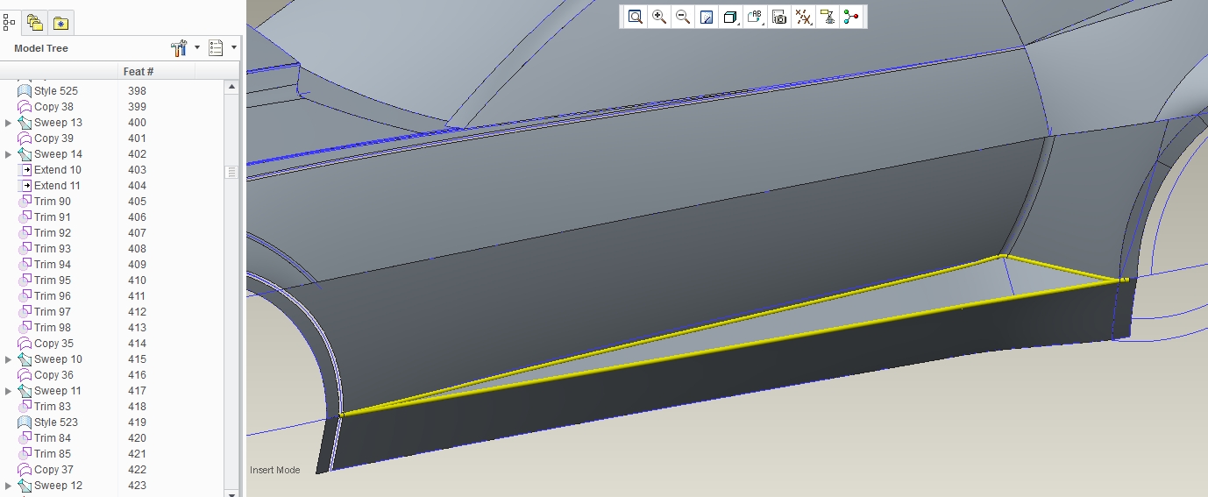
Task: Select the Sweep 13 feature row
Action: [58, 123]
